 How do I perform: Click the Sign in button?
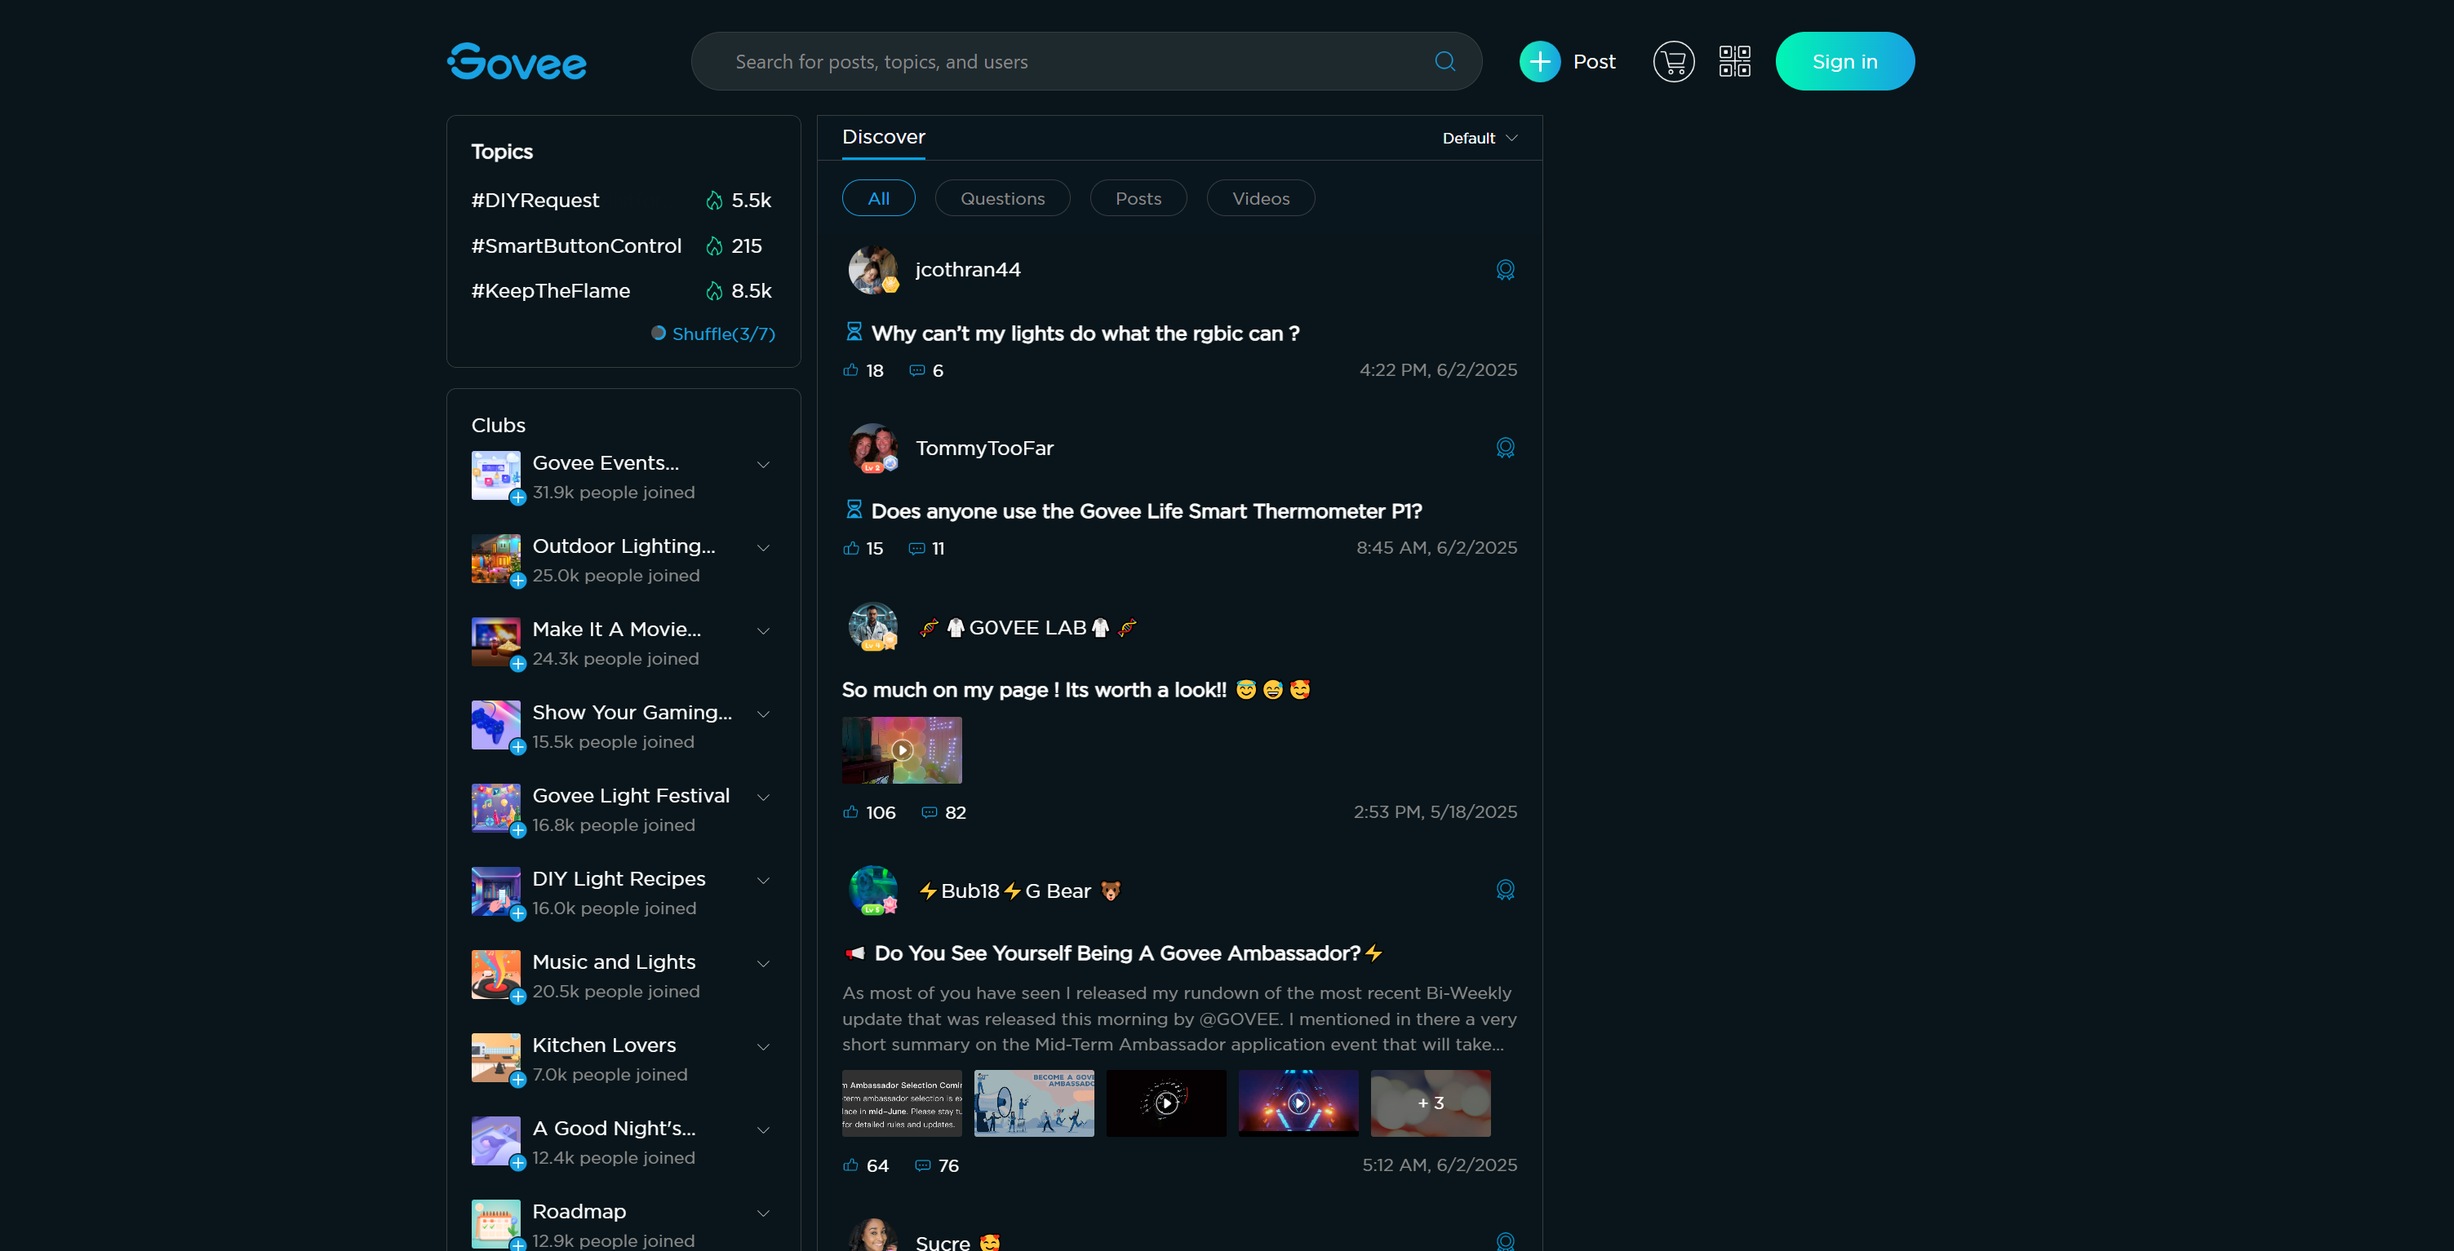click(x=1844, y=62)
